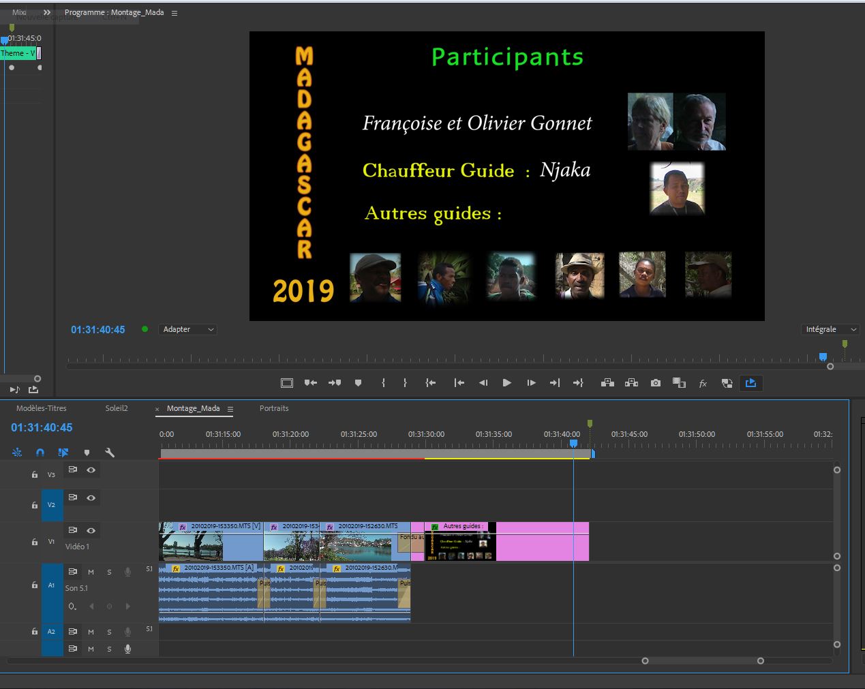Open the Adapter zoom level dropdown
This screenshot has height=689, width=865.
(x=188, y=329)
